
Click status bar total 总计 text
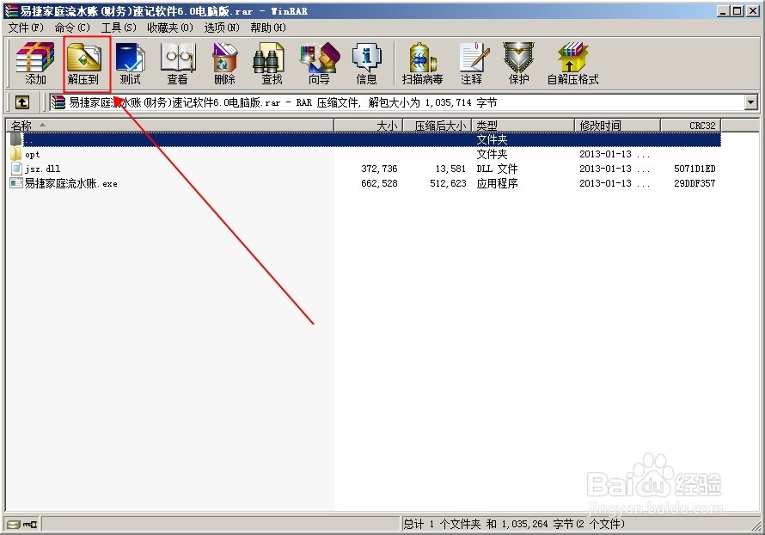tap(514, 524)
